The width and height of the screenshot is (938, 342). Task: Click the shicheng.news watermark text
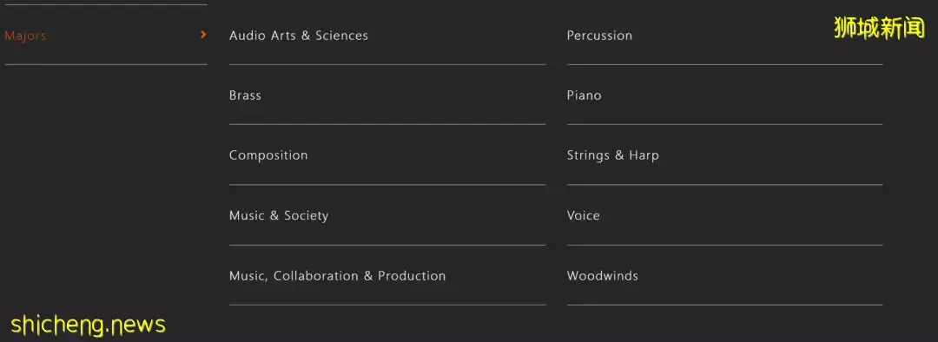pos(88,325)
